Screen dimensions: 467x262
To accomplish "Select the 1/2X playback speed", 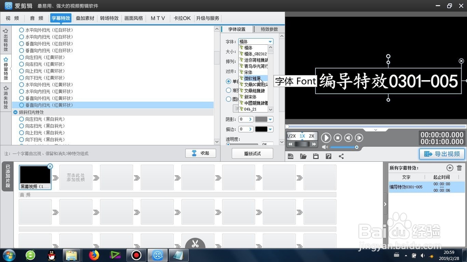I will (291, 136).
